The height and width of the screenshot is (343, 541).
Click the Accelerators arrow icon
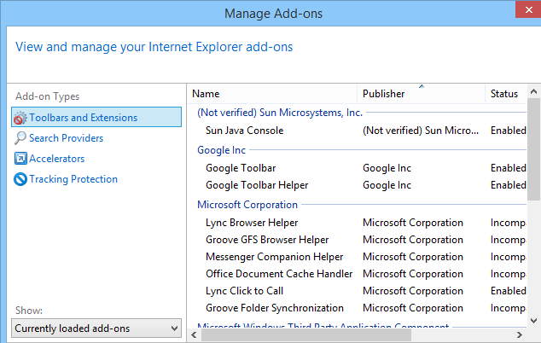click(x=20, y=159)
